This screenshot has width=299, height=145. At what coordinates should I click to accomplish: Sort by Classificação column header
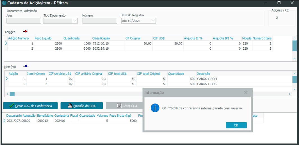pyautogui.click(x=108, y=38)
